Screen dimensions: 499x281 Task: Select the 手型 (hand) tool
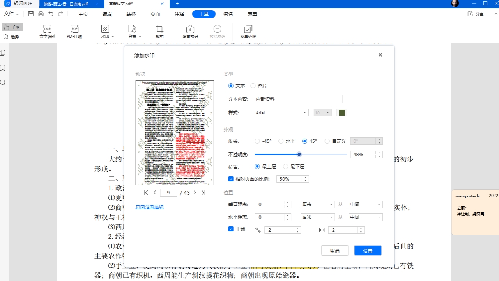point(12,27)
